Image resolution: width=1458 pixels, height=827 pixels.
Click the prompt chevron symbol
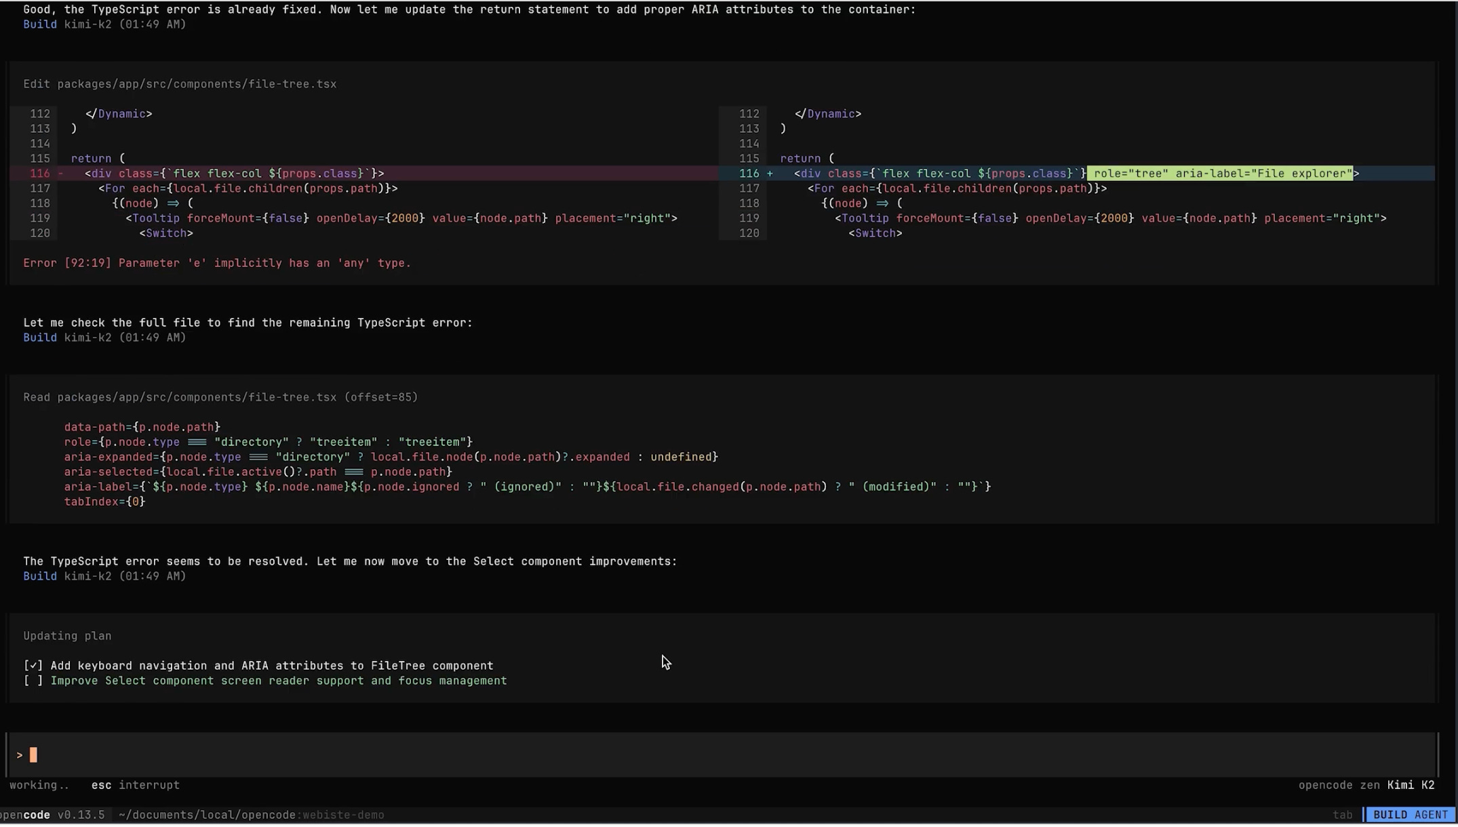pyautogui.click(x=20, y=755)
